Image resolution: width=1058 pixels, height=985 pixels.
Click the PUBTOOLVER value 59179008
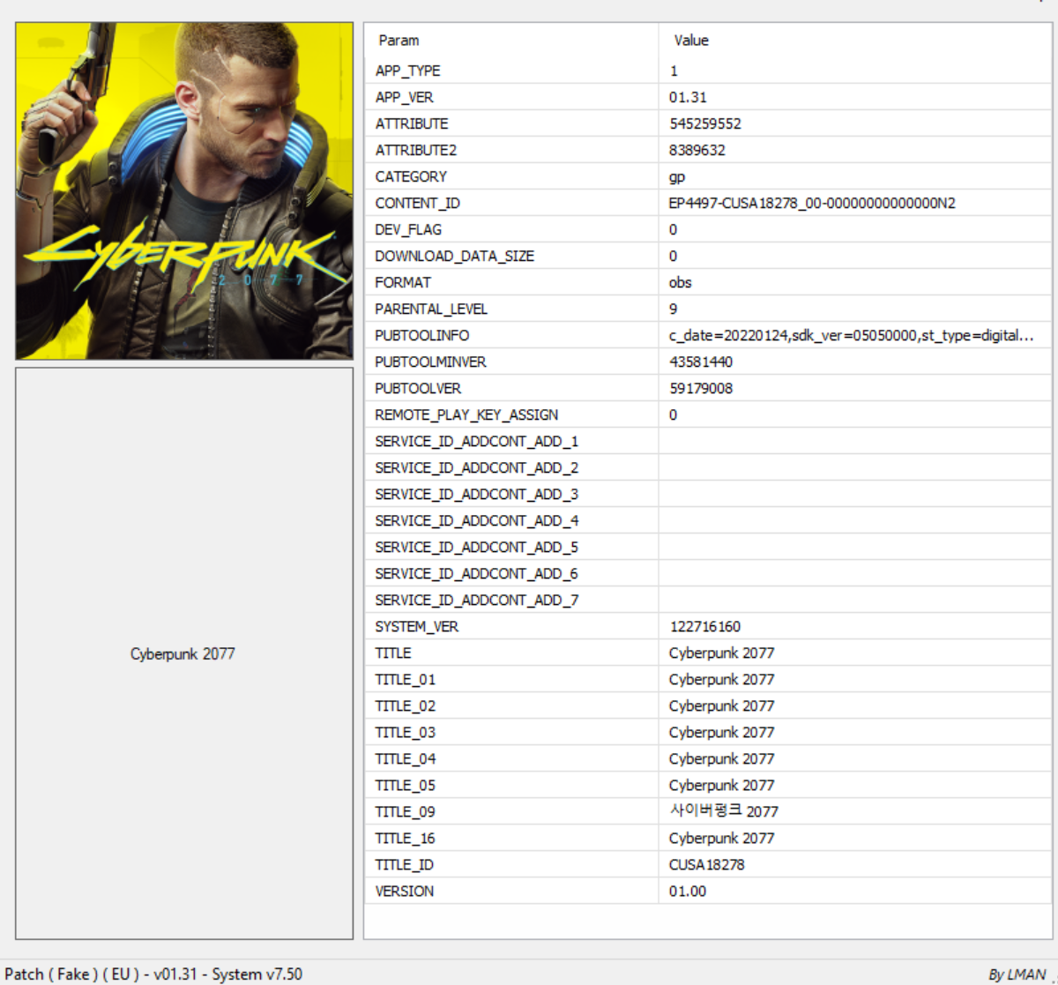point(701,388)
